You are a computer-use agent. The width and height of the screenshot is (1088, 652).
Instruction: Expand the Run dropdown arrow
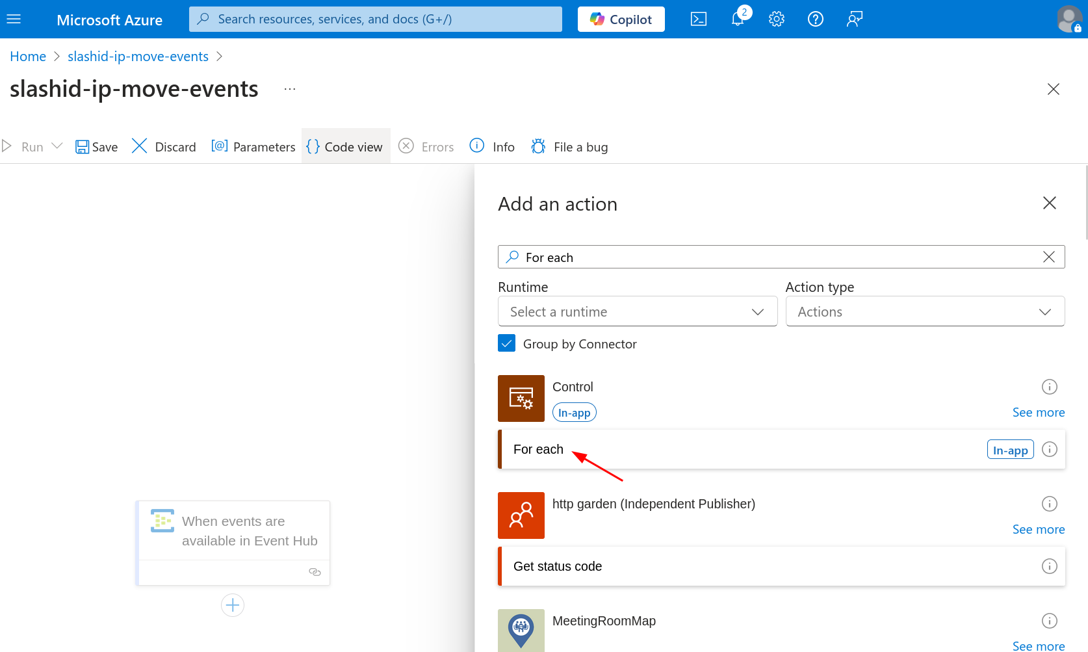(x=57, y=146)
